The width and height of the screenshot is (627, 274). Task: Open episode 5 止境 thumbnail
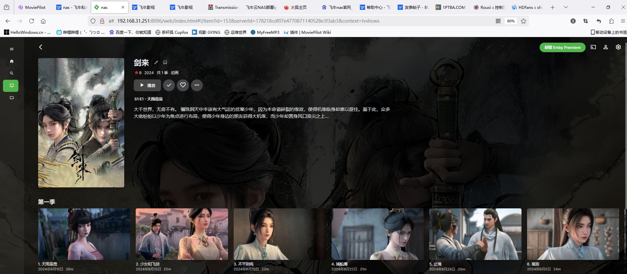[475, 234]
